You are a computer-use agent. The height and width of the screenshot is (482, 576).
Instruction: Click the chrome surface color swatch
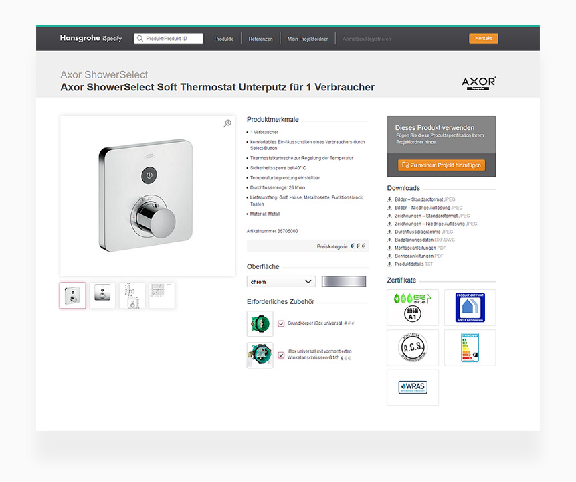344,282
